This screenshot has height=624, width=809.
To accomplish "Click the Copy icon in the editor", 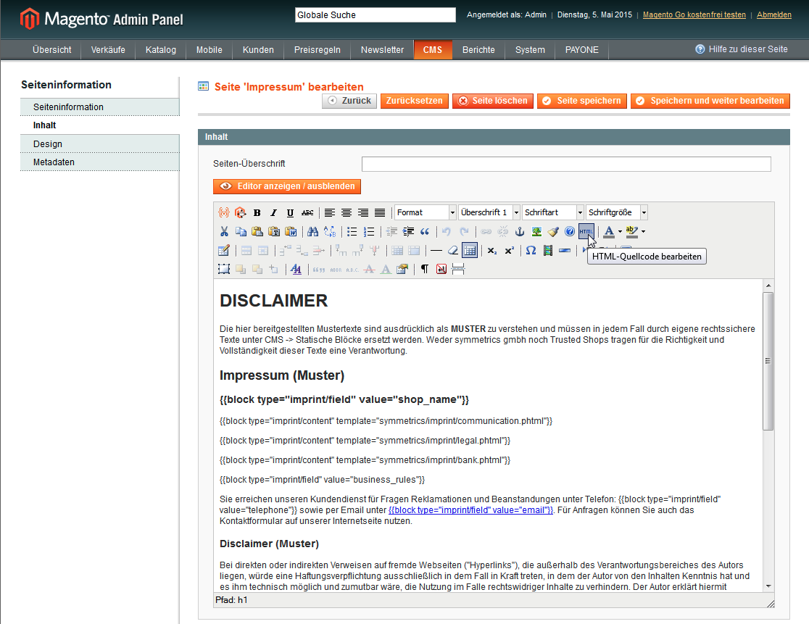I will pyautogui.click(x=241, y=231).
